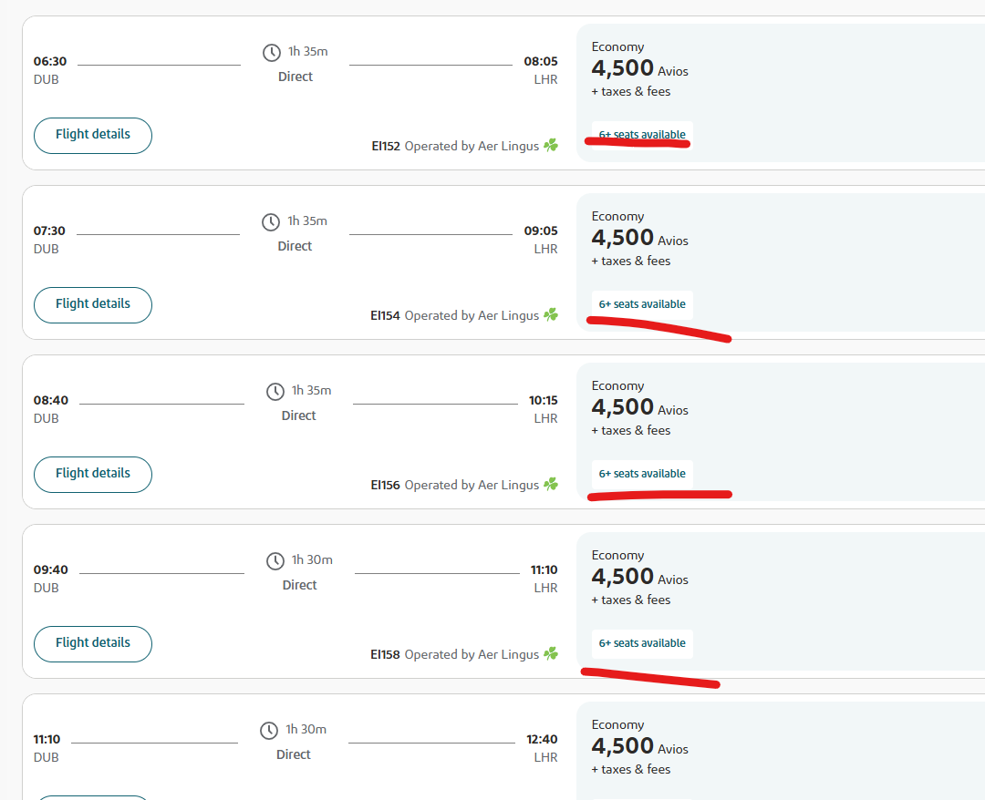Click the clock icon on the 08:40 flight

point(275,392)
